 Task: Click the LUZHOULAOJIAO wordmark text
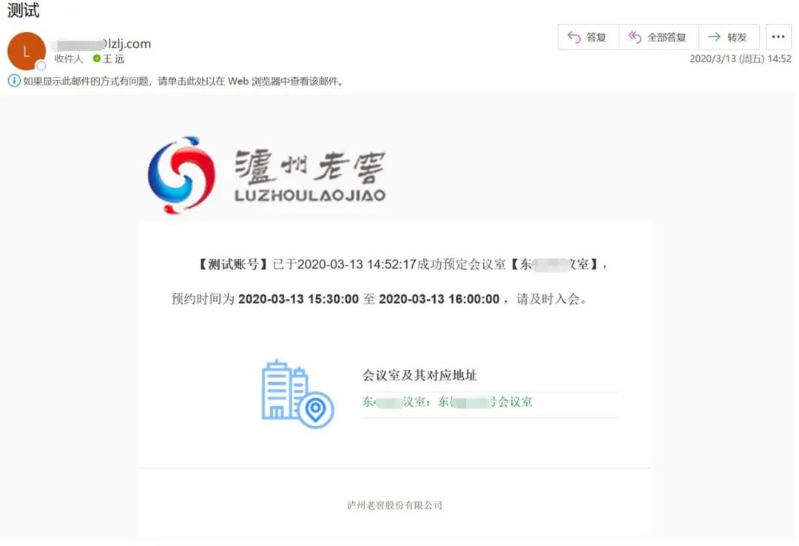(309, 196)
